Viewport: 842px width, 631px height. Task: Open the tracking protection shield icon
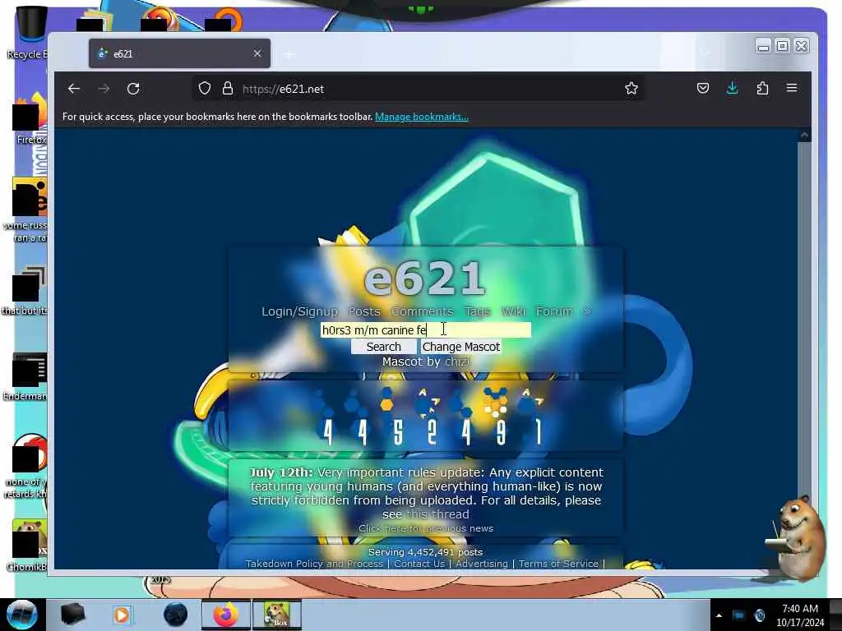[x=205, y=89]
